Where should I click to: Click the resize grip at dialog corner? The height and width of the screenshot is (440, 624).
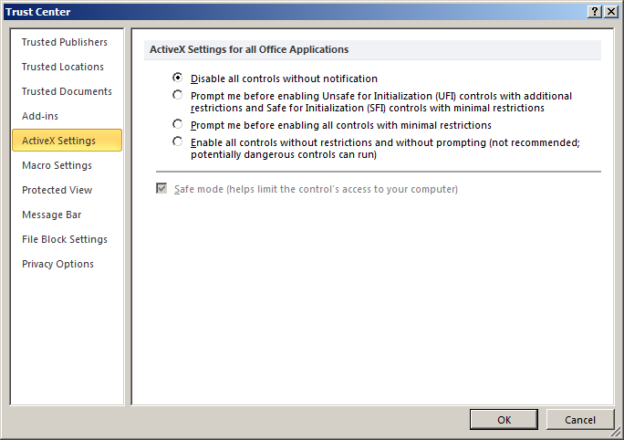point(616,432)
